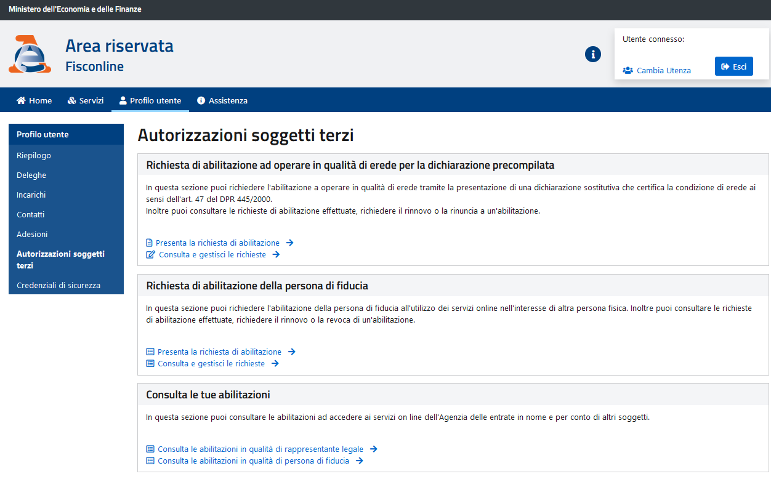Select Riepilogo in the left menu
Screen dimensions: 771x479
tap(33, 155)
